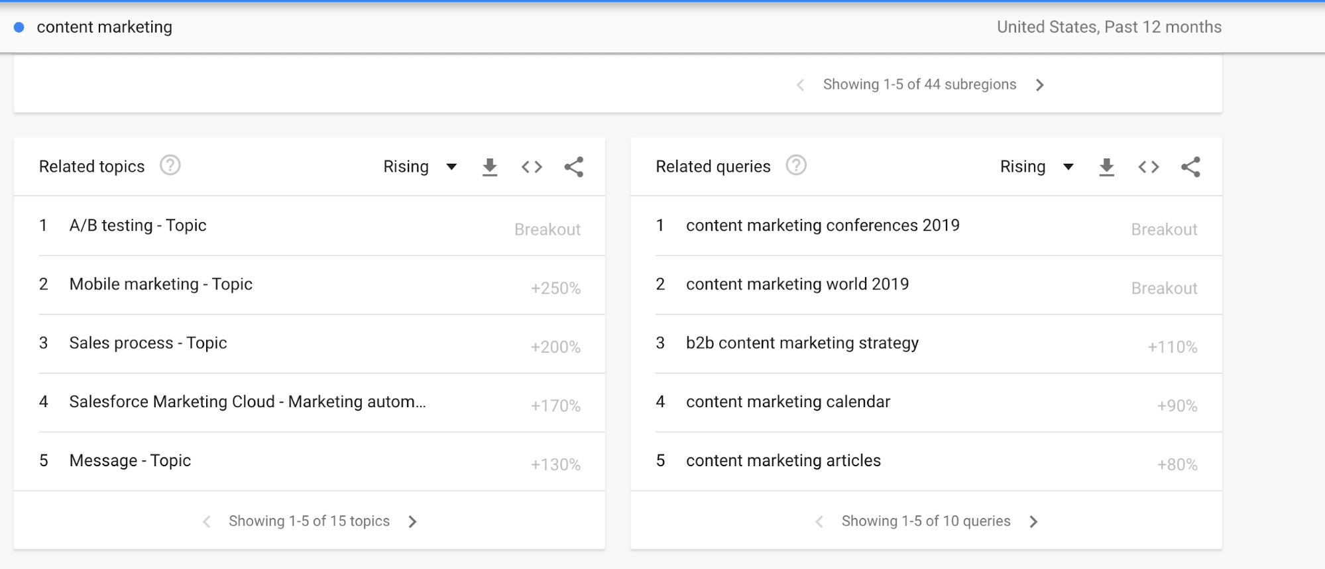The image size is (1325, 569).
Task: Open Rising dropdown in Related queries
Action: (1037, 166)
